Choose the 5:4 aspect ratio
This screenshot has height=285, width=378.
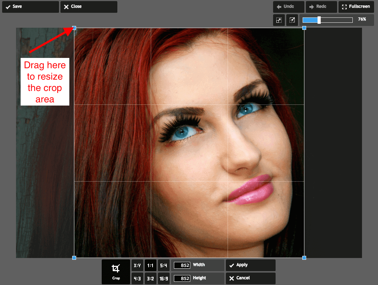pos(164,265)
